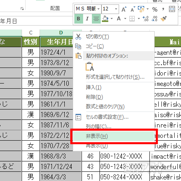Click the paste option A clipboard icon
Image resolution: width=181 pixels, height=181 pixels.
click(x=90, y=66)
